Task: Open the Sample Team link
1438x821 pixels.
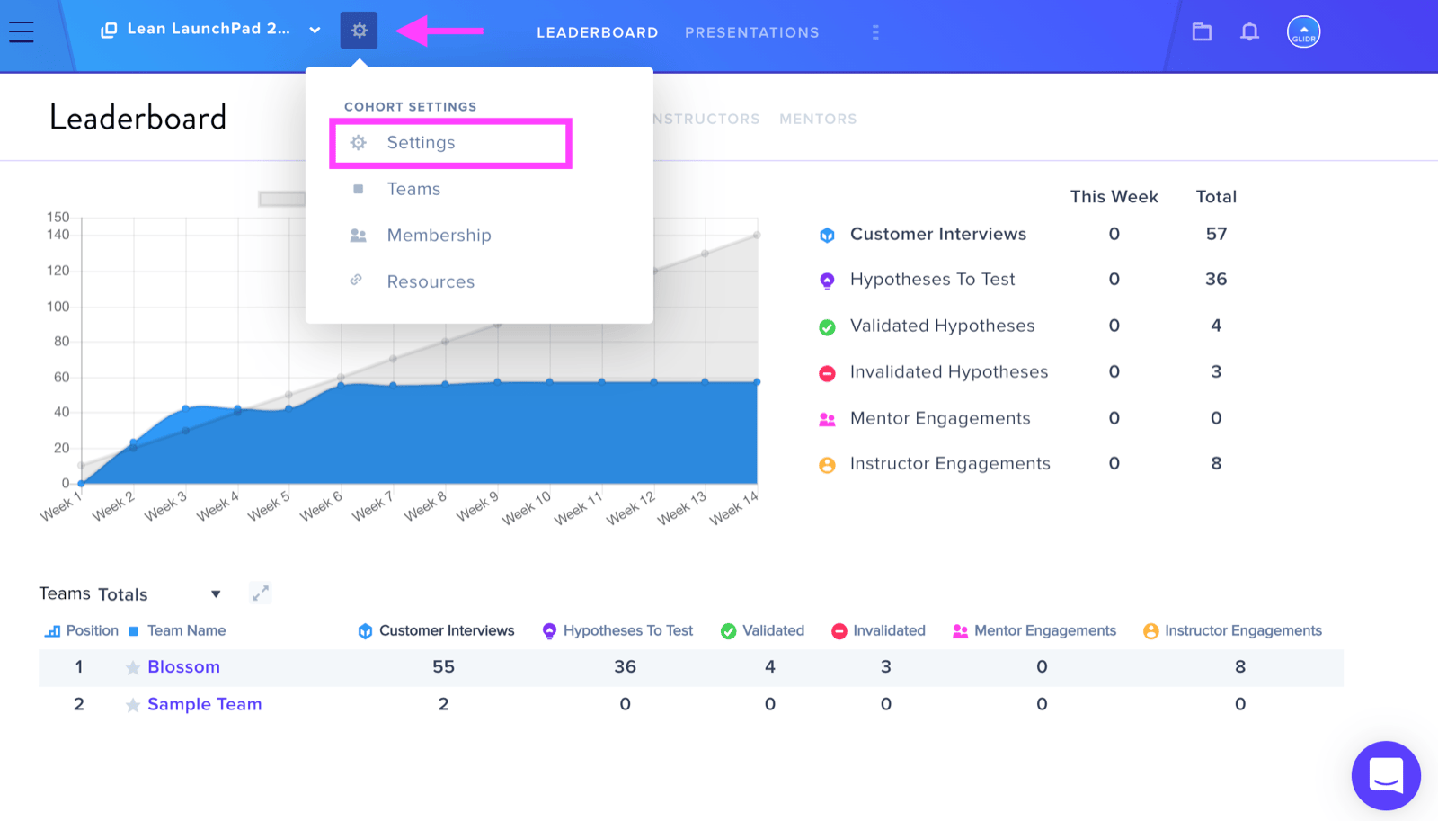Action: pyautogui.click(x=205, y=705)
